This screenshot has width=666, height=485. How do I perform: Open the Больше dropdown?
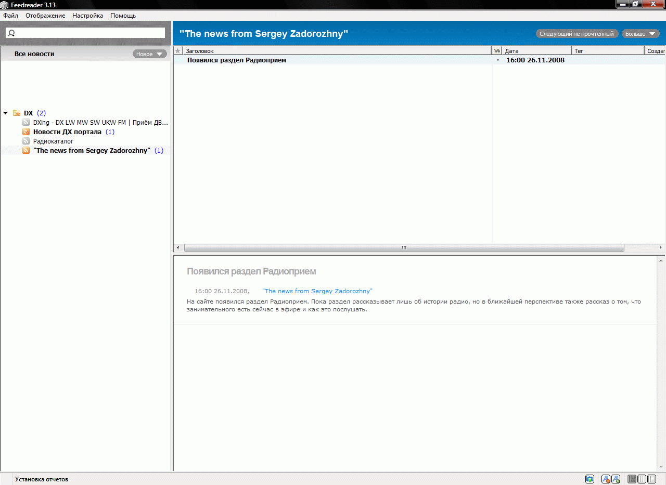pos(641,34)
